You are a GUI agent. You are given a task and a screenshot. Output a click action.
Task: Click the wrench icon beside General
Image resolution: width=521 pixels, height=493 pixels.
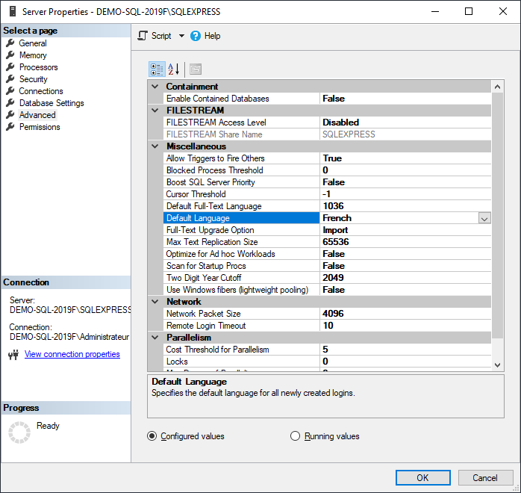[10, 43]
